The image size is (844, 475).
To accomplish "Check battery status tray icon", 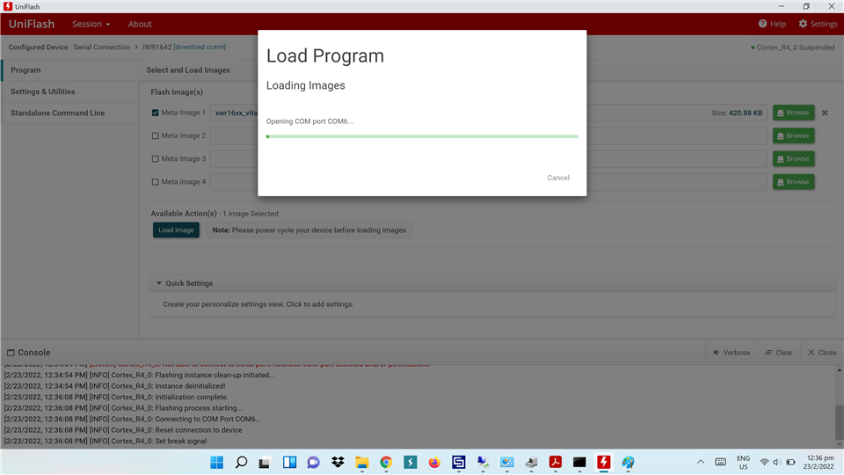I will point(790,462).
